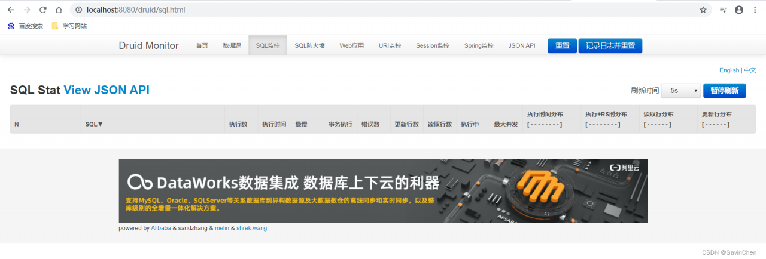
Task: Open the View JSON API link
Action: point(107,90)
